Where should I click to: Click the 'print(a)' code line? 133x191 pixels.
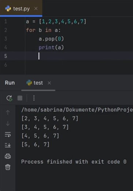pos(51,47)
